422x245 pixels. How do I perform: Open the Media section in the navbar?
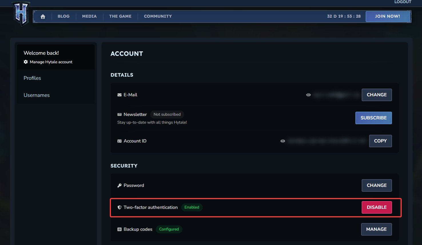point(89,16)
